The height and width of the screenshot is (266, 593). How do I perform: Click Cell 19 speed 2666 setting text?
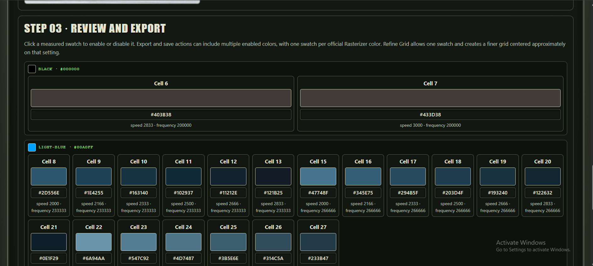click(x=498, y=207)
